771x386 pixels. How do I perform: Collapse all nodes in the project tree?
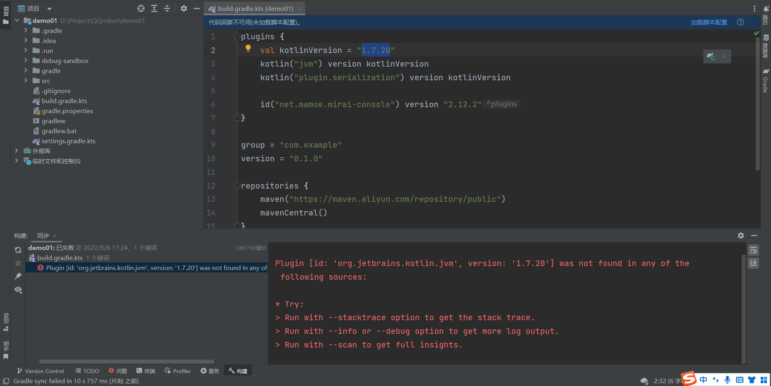[167, 8]
